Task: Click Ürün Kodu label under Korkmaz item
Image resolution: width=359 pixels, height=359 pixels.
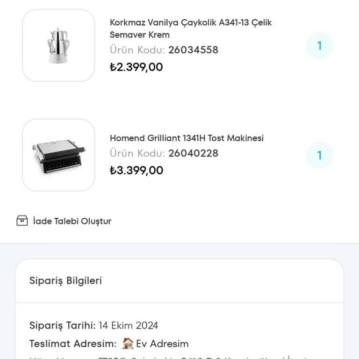Action: (137, 50)
